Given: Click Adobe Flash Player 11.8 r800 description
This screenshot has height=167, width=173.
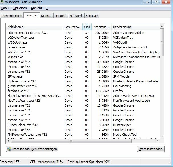Looking at the screenshot, I should pos(133,96).
